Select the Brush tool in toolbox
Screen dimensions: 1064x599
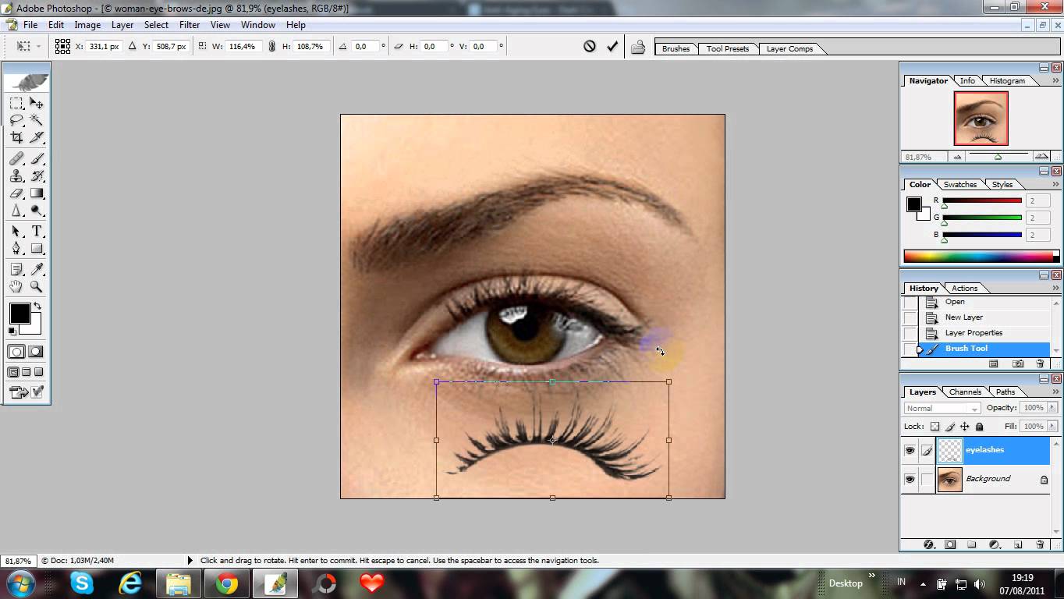(x=37, y=159)
